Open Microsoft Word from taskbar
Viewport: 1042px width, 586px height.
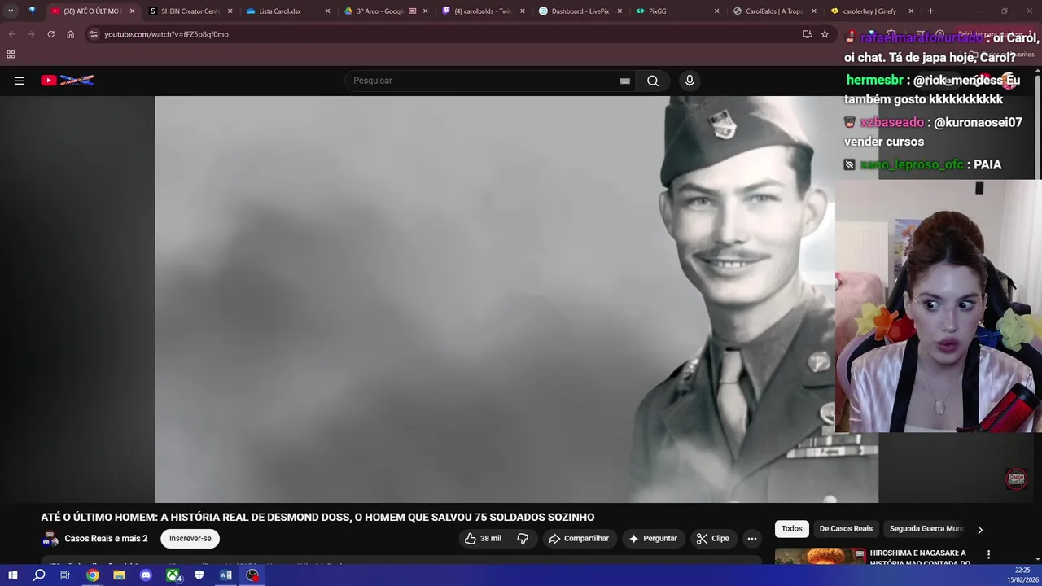pyautogui.click(x=225, y=575)
